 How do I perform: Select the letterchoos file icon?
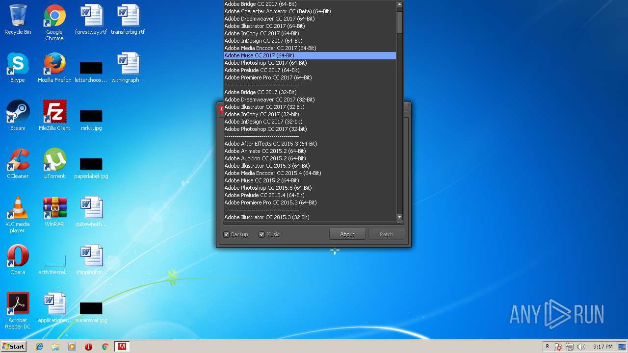tap(91, 71)
